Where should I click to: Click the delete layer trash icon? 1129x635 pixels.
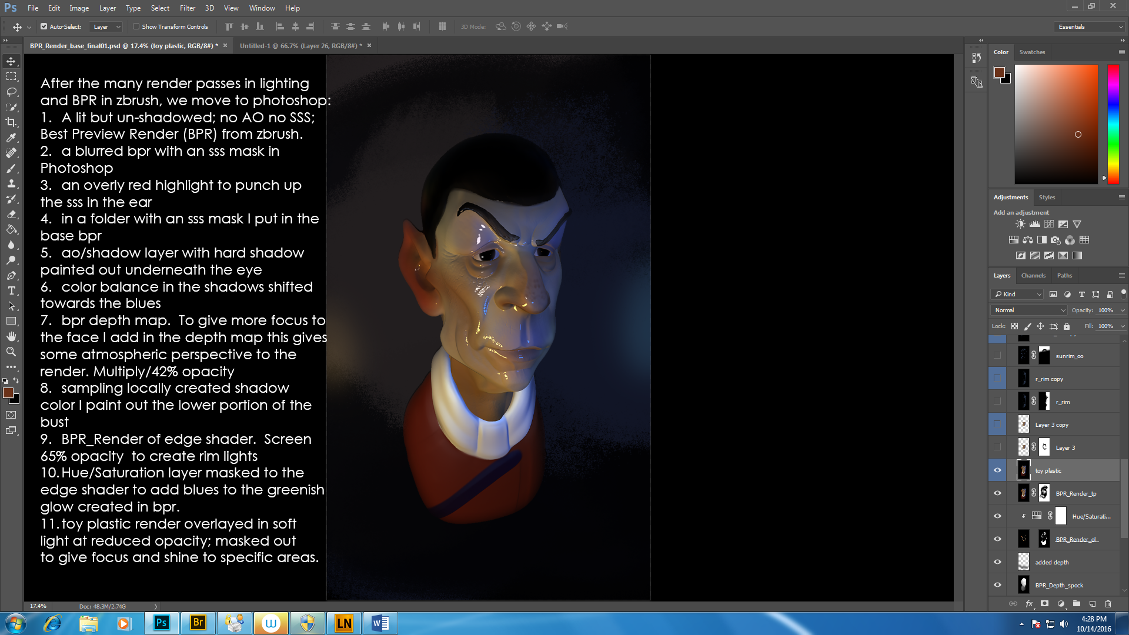(1108, 604)
